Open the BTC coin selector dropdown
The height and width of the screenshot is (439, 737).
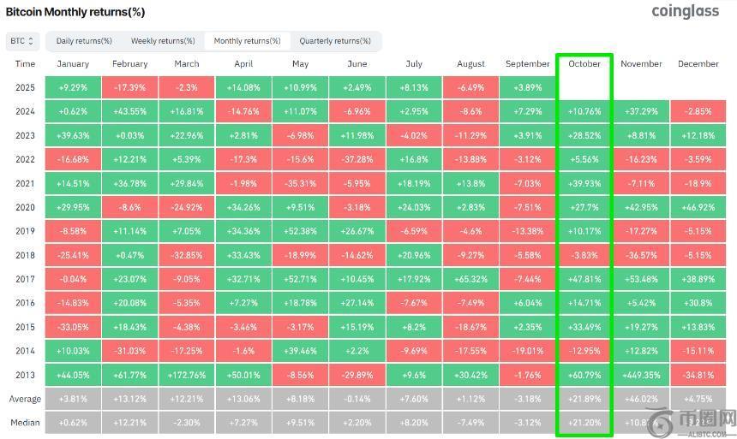pos(22,41)
